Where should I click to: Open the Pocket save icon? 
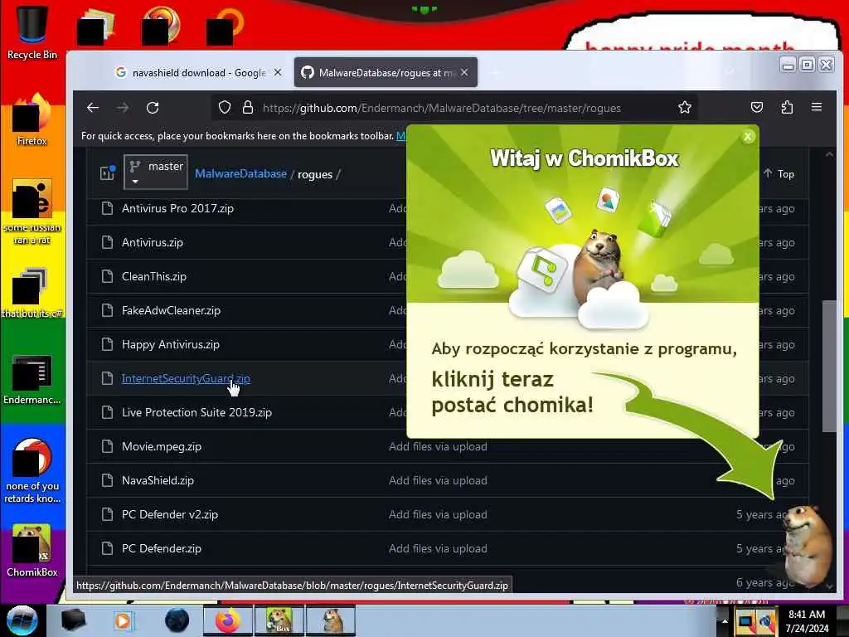(757, 107)
